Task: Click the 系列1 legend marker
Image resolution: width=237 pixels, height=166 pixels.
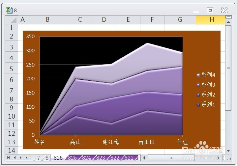Action: pyautogui.click(x=198, y=104)
